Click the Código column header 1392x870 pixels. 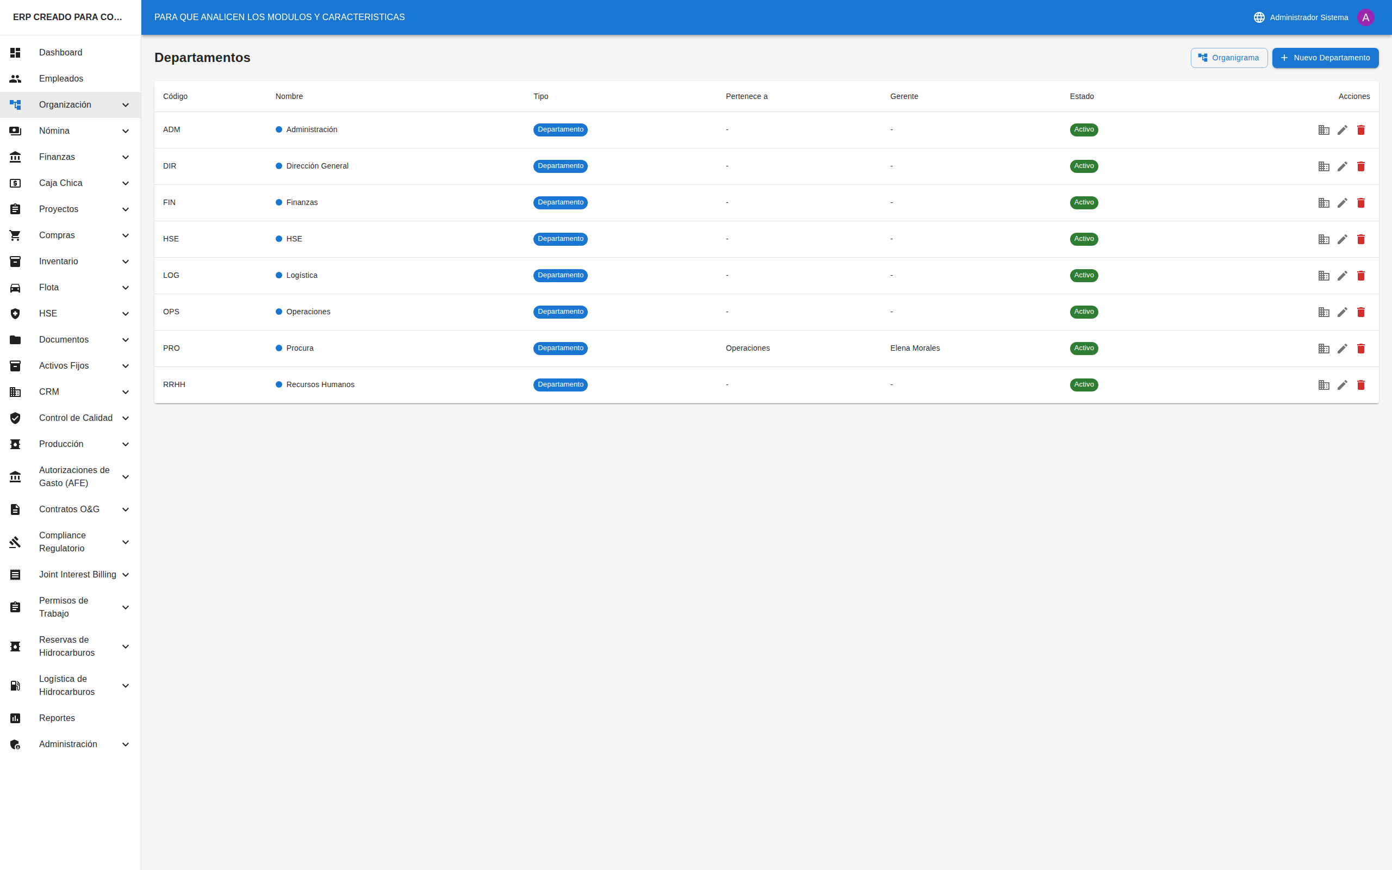(x=175, y=96)
